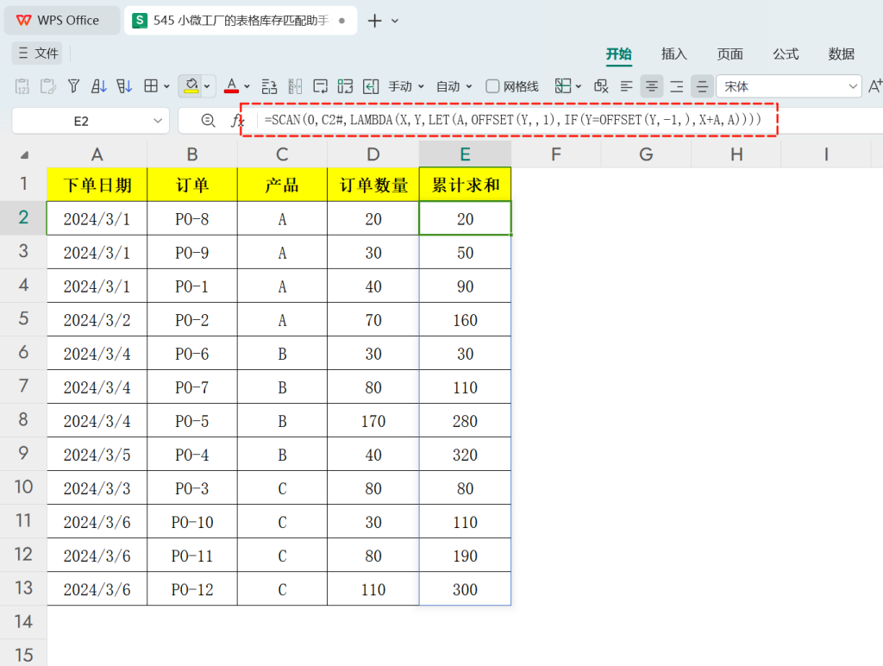Screen dimensions: 883x666
Task: Select cell containing PO-8
Action: tap(192, 218)
